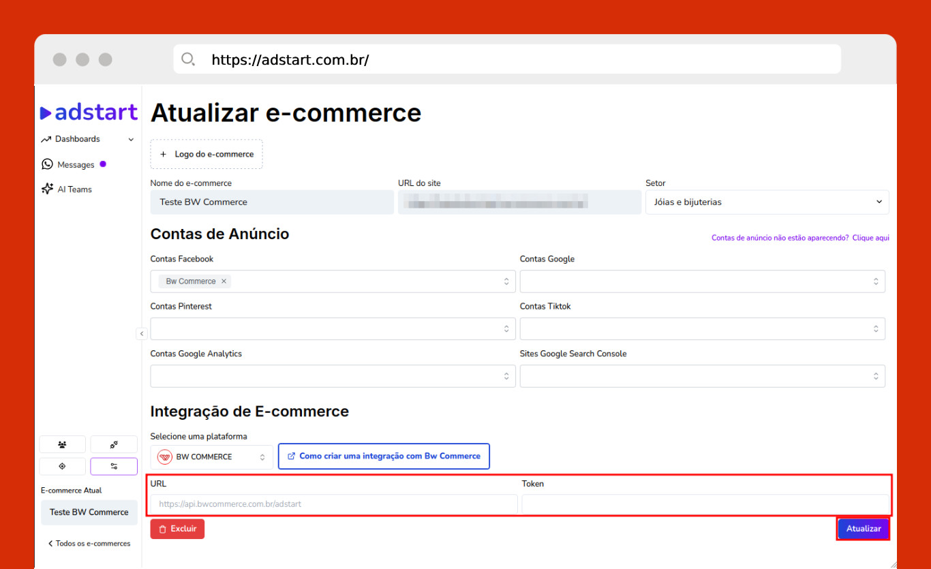
Task: Open Messages in the sidebar
Action: pyautogui.click(x=76, y=165)
